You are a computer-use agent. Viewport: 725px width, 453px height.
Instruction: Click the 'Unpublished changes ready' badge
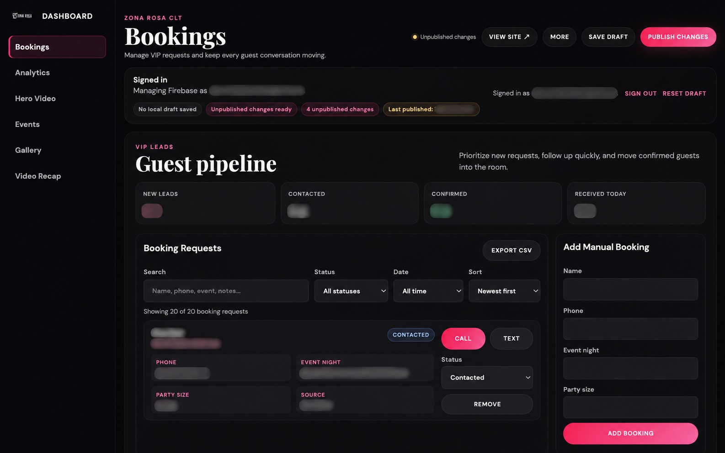251,110
